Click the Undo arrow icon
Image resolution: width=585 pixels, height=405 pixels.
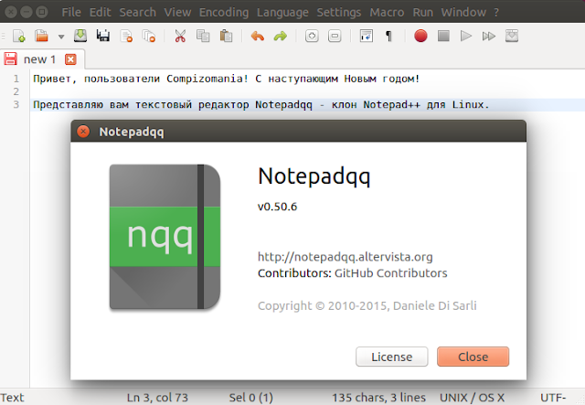point(258,37)
